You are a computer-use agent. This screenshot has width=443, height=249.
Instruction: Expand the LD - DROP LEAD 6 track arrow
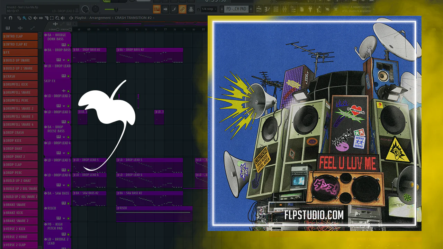coord(64,185)
